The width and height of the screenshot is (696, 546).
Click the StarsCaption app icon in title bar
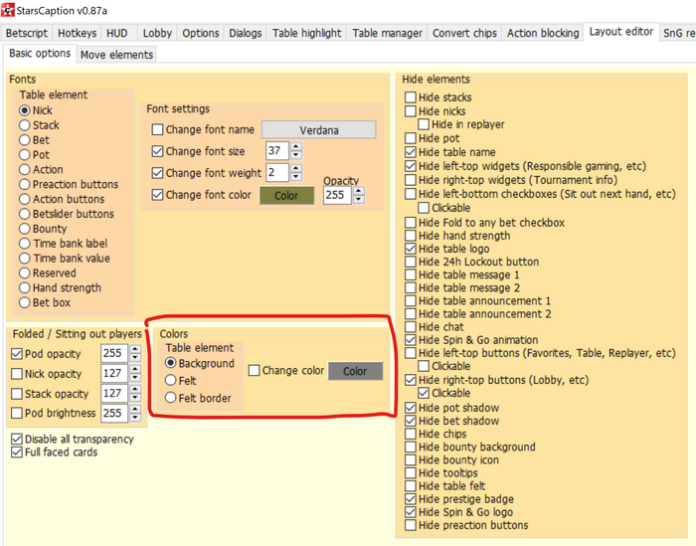click(8, 9)
